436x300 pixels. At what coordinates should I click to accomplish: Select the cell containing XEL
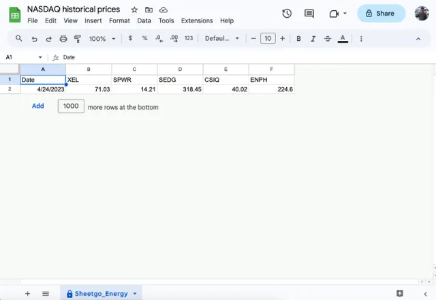89,80
